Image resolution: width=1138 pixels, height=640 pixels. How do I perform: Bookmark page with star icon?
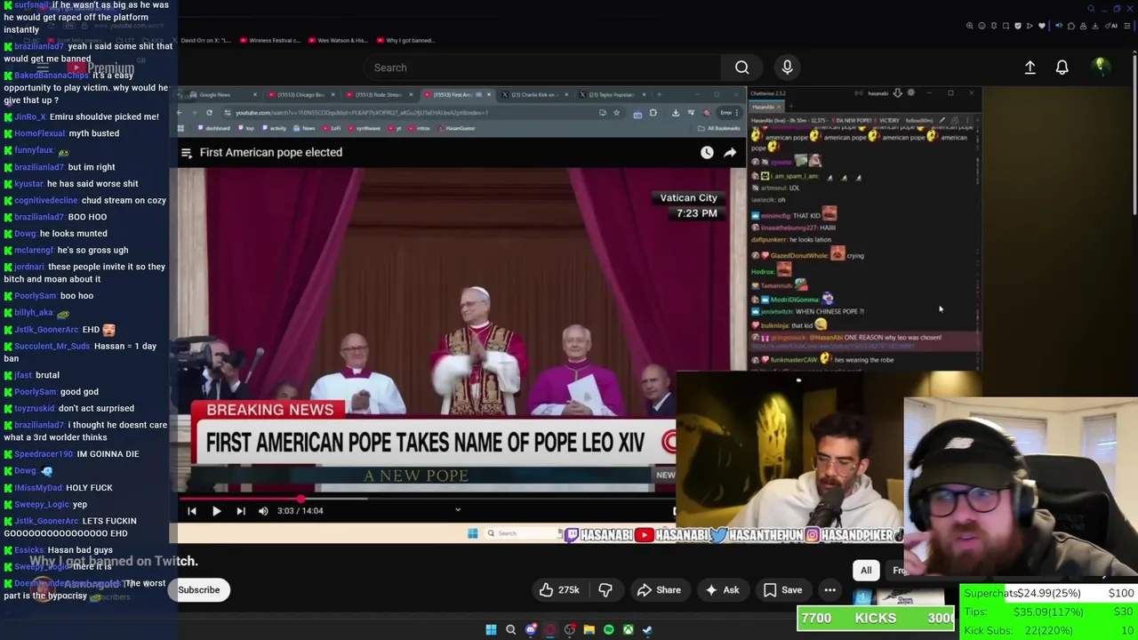point(616,113)
